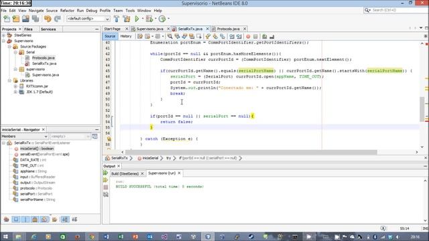Click the stop icon in Output panel

(106, 187)
